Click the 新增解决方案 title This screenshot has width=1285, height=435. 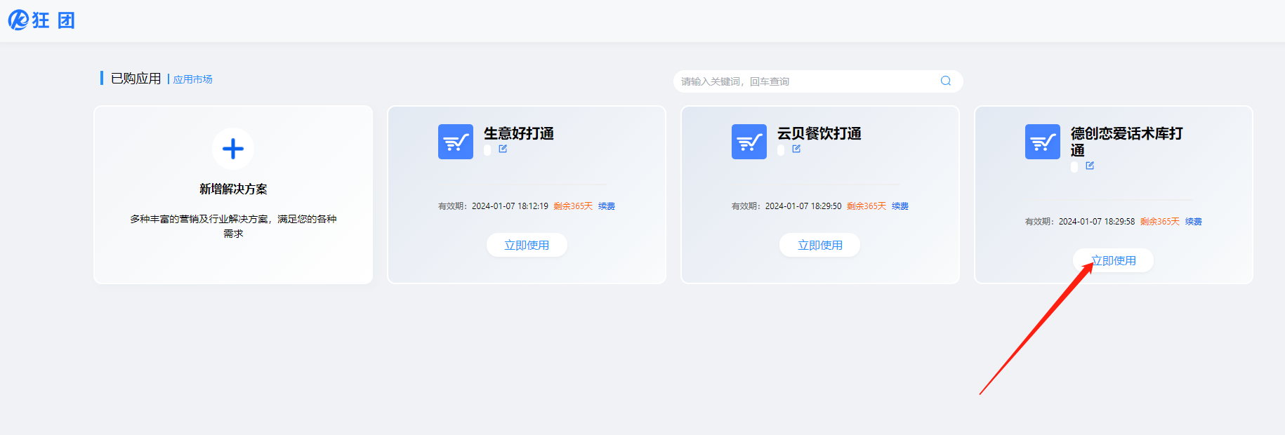point(233,189)
